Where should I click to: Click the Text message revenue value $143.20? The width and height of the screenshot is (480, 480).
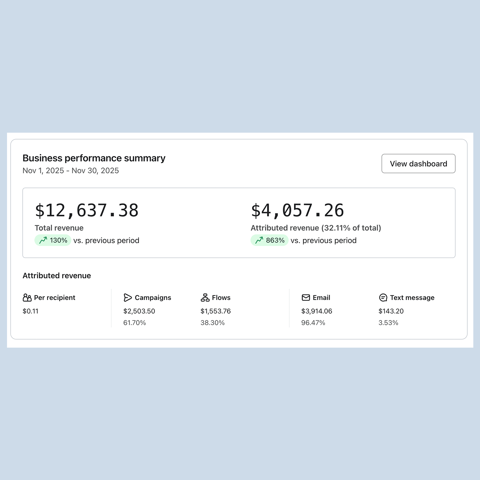click(x=391, y=311)
